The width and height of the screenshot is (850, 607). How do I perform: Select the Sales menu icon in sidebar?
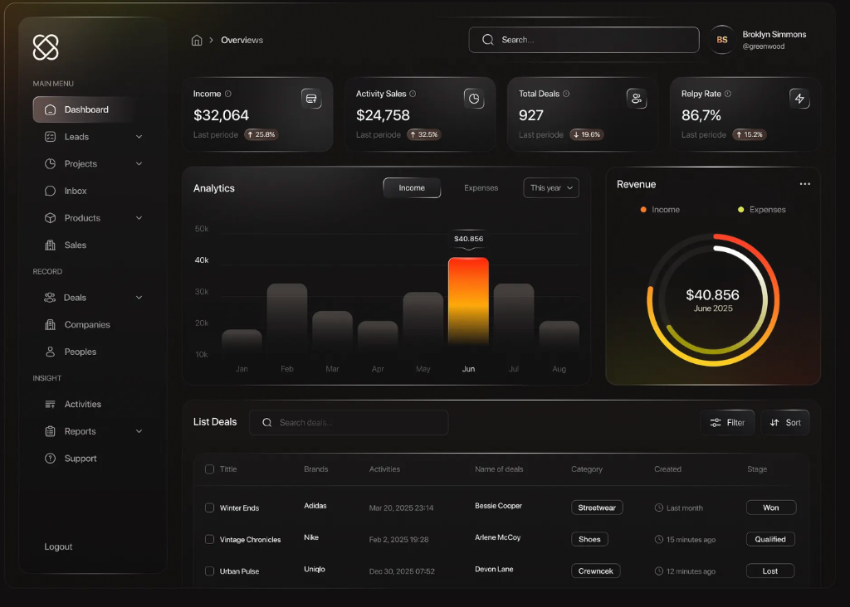[x=51, y=245]
